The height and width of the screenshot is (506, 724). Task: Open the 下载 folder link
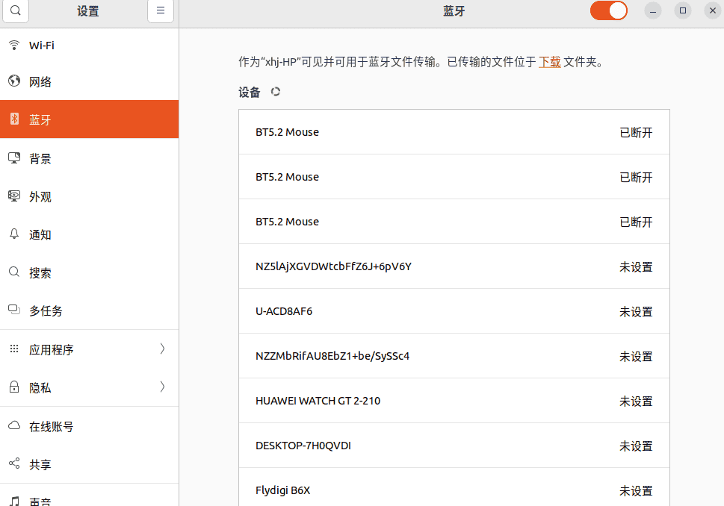[549, 62]
